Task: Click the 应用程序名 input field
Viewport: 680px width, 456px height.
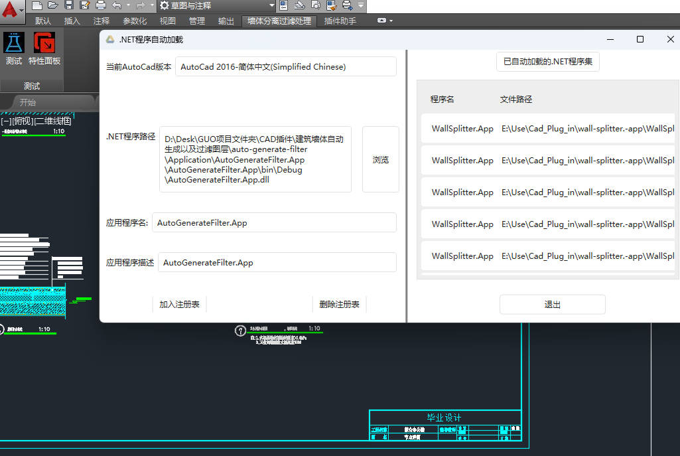Action: tap(274, 223)
